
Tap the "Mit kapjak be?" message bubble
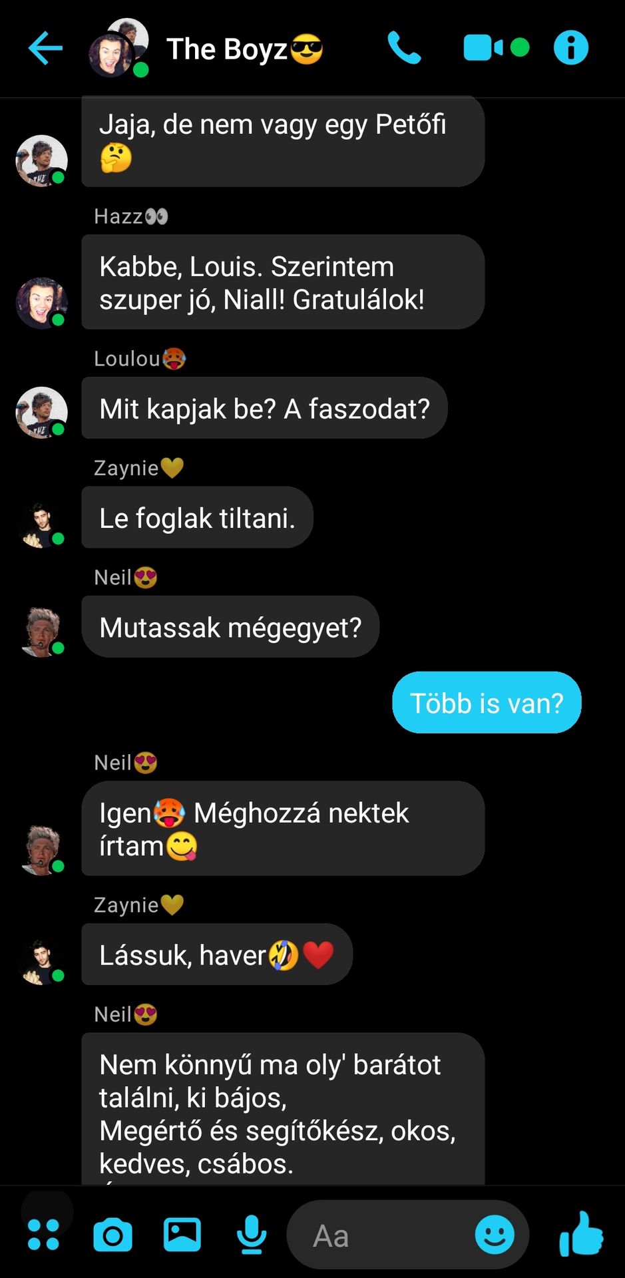264,407
